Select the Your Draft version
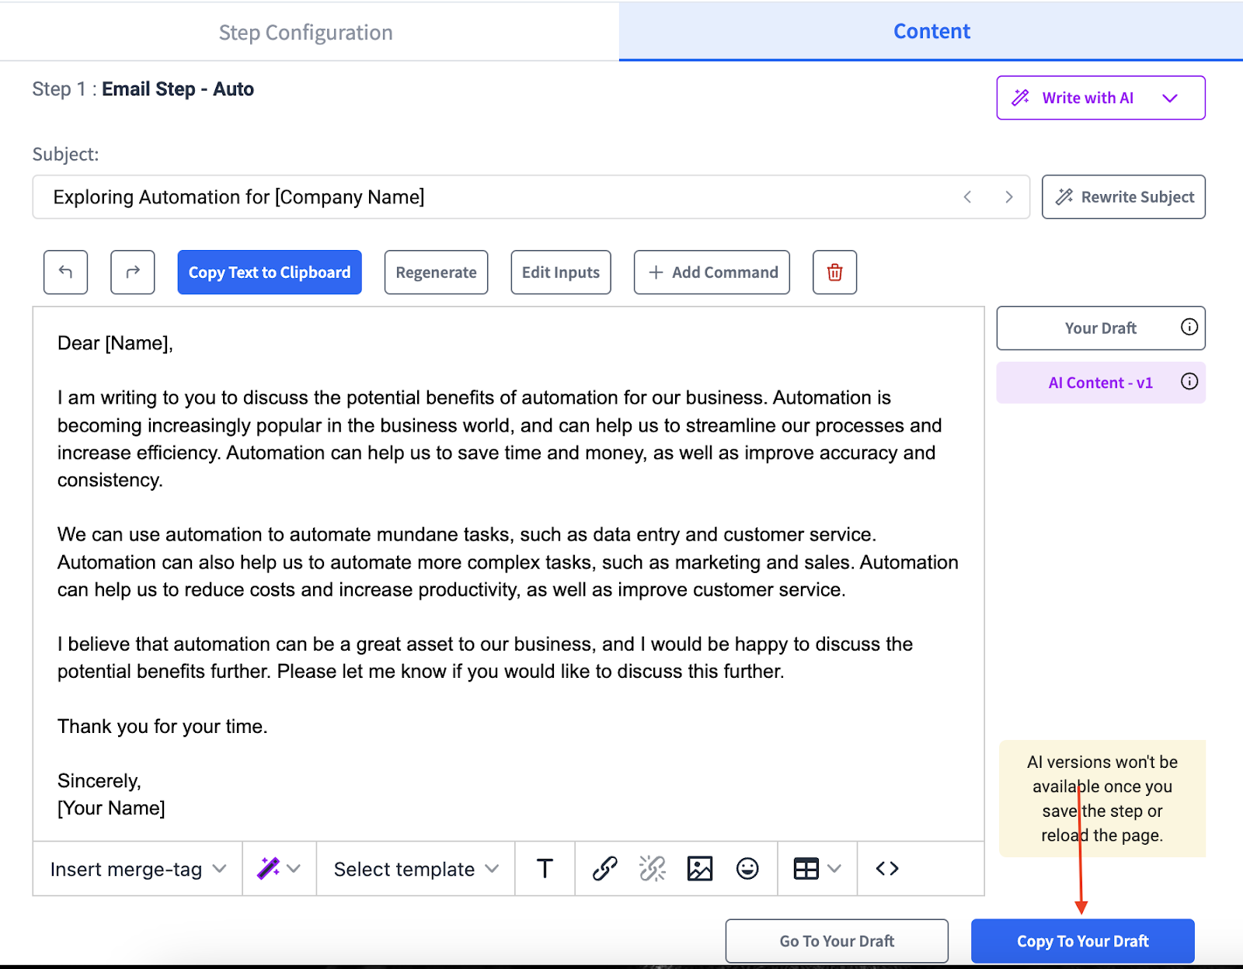This screenshot has height=969, width=1243. tap(1101, 328)
